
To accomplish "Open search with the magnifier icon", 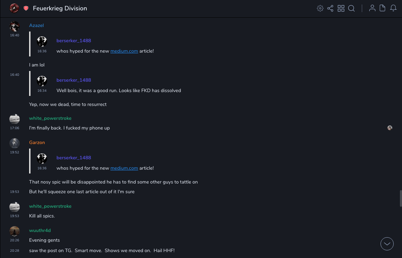I will click(x=351, y=8).
